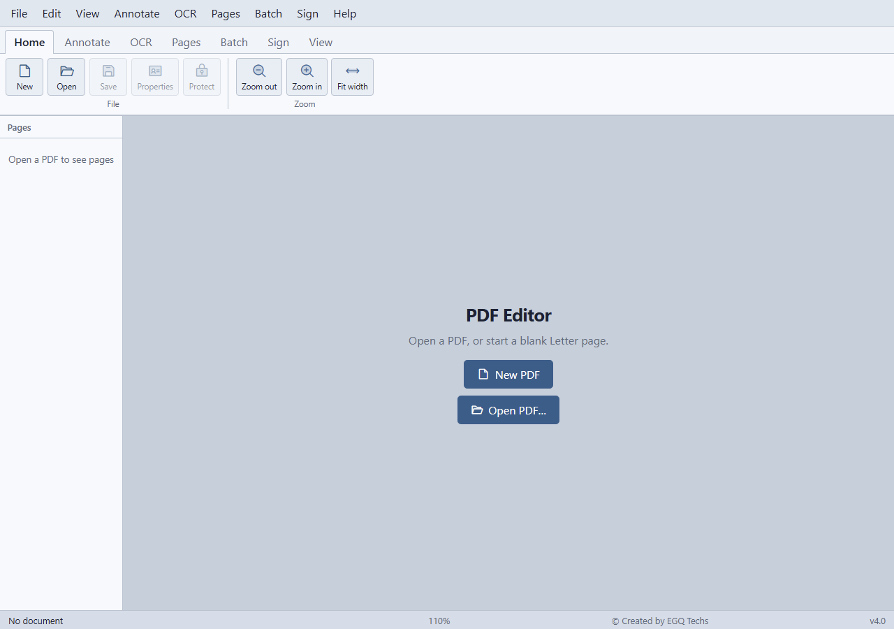The height and width of the screenshot is (629, 894).
Task: Create a new document with the New toolbar icon
Action: point(24,77)
